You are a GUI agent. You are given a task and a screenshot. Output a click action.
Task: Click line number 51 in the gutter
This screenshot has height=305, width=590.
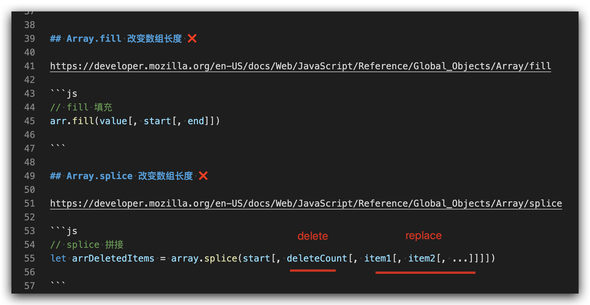pos(29,203)
